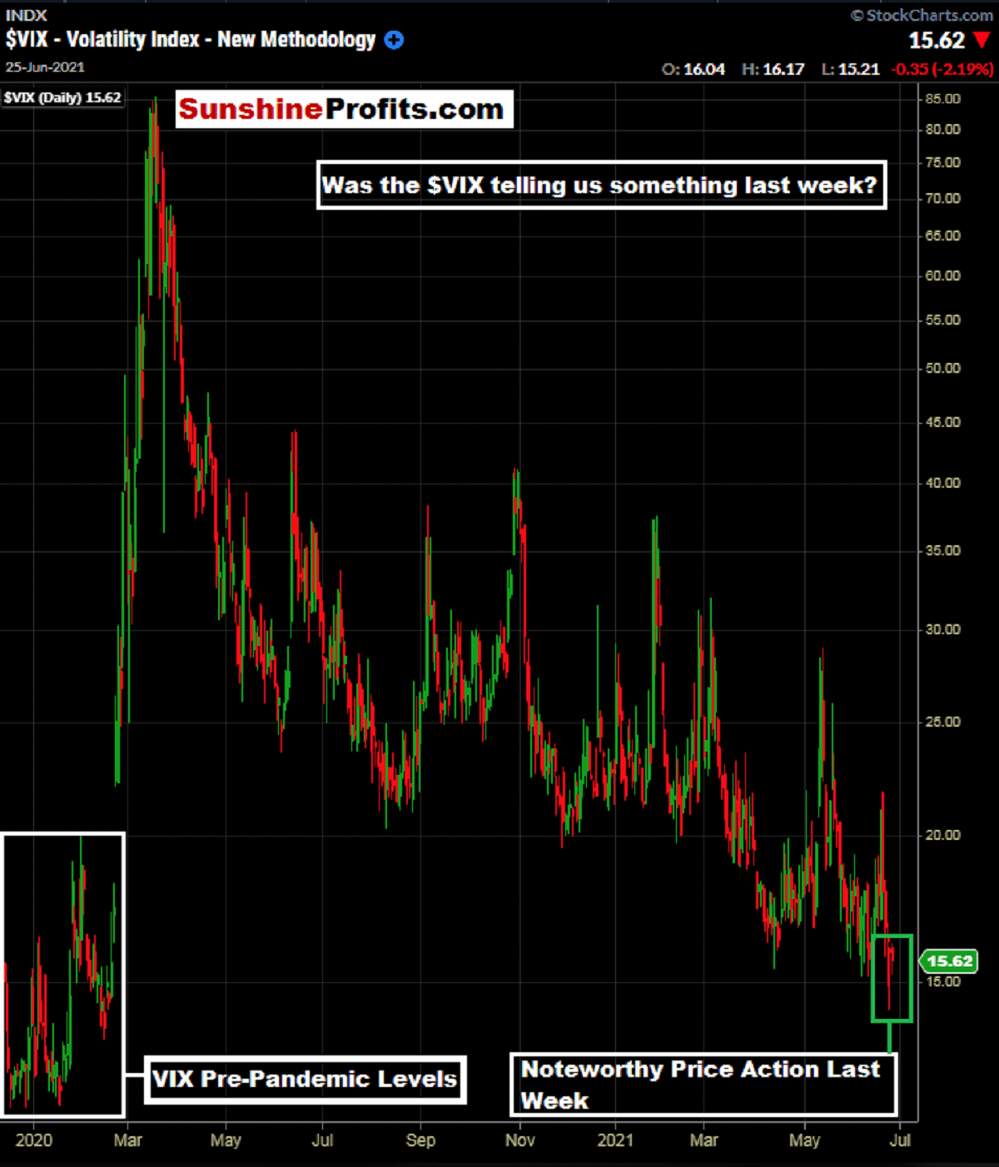The width and height of the screenshot is (999, 1167).
Task: Select the '2021' label on the time axis
Action: (615, 1140)
